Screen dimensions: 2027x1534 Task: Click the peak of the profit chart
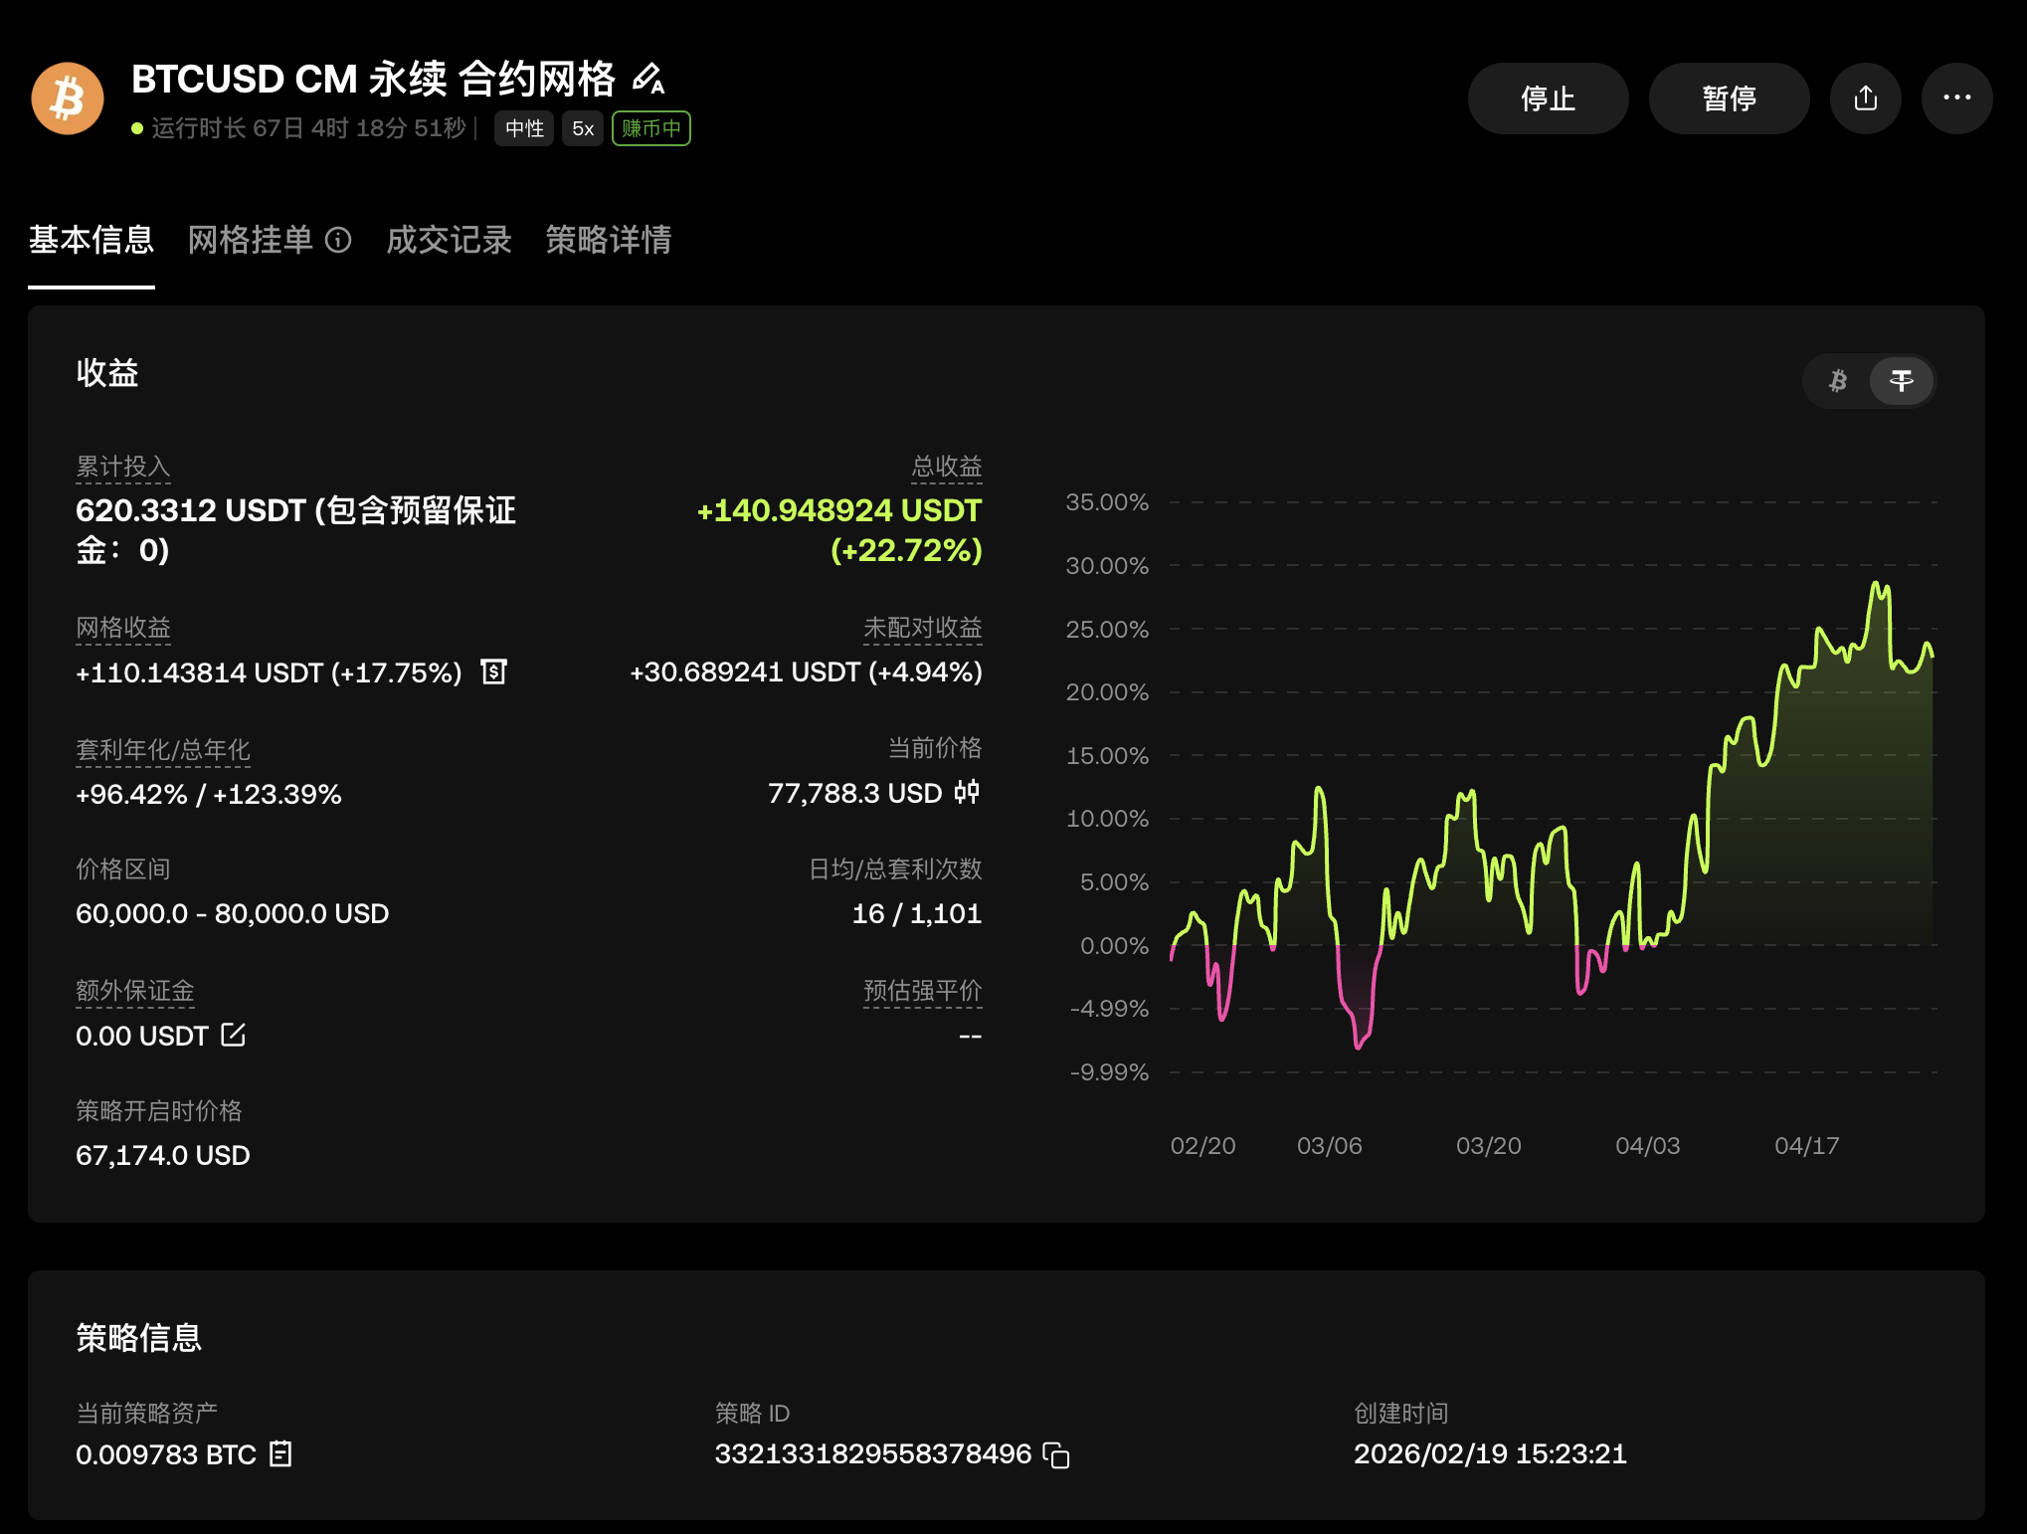point(1877,585)
